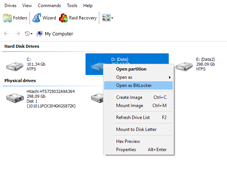Select the E: (Data2) drive icon

(184, 66)
